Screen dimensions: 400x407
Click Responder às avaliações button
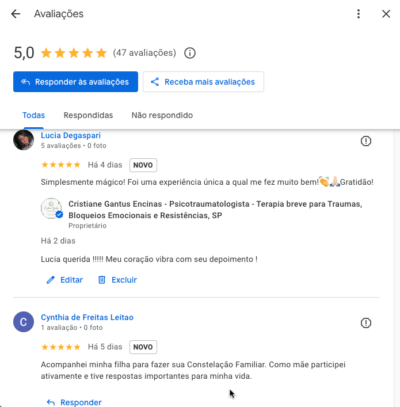[x=75, y=82]
